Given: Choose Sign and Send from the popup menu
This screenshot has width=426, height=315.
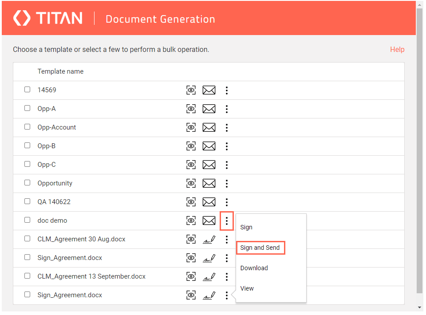Looking at the screenshot, I should (260, 248).
